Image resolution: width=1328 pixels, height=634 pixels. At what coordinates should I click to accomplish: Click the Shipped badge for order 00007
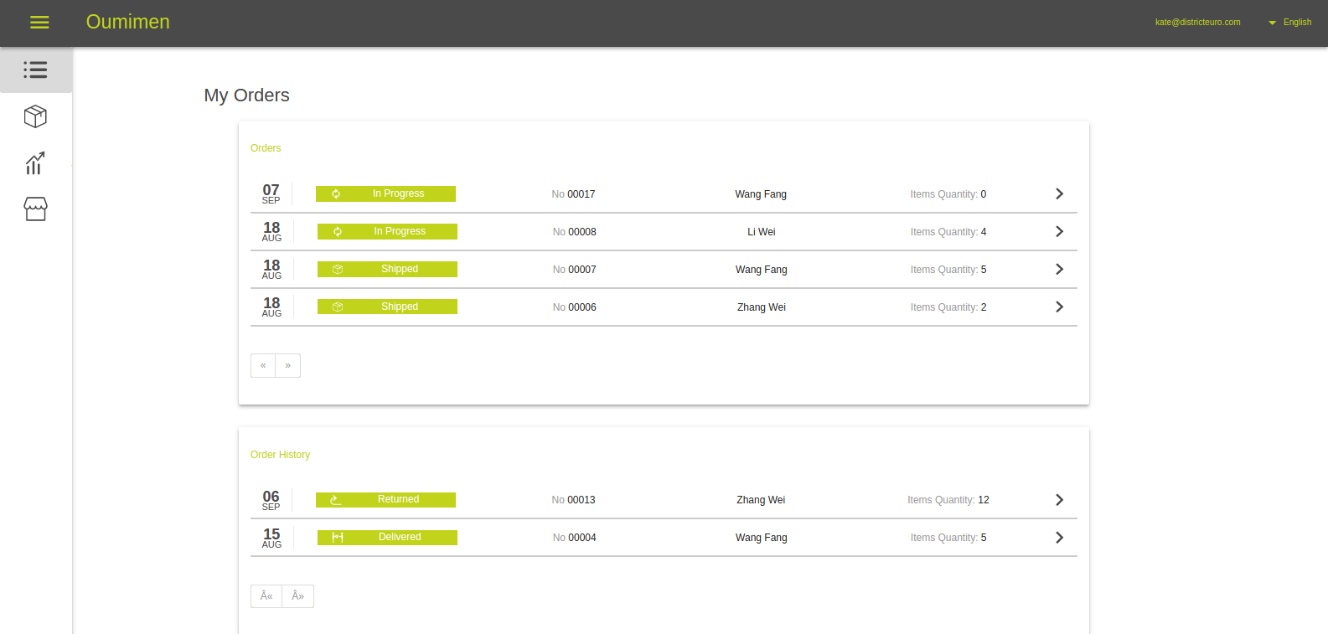click(x=399, y=270)
